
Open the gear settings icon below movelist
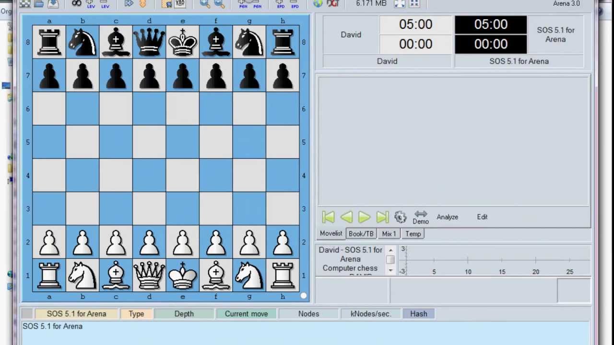pos(400,217)
